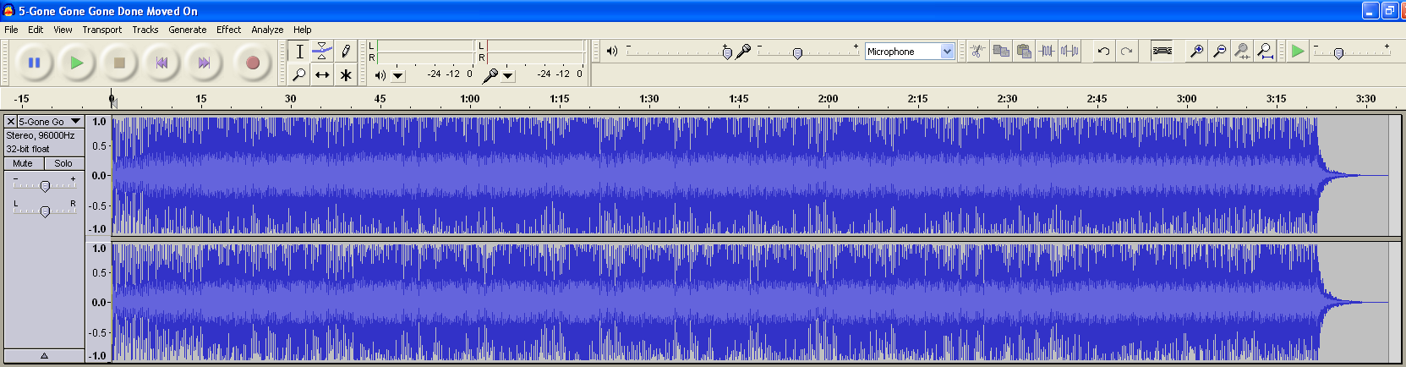Screen dimensions: 1406x367
Task: Open the input meter microphone dropdown
Action: 508,75
